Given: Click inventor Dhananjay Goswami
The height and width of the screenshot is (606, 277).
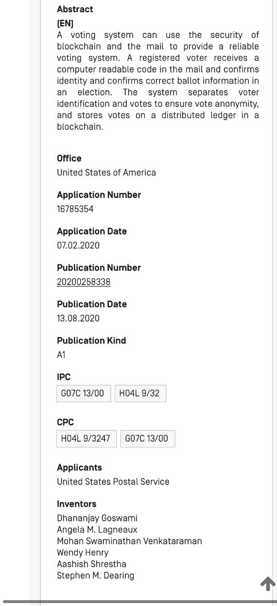Looking at the screenshot, I should point(97,518).
